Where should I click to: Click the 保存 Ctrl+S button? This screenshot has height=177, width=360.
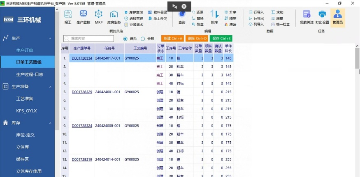[x=221, y=39]
